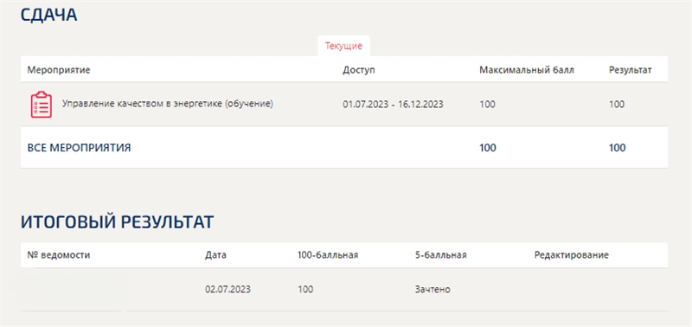This screenshot has height=327, width=692.
Task: Select the date 02.07.2023
Action: [227, 290]
